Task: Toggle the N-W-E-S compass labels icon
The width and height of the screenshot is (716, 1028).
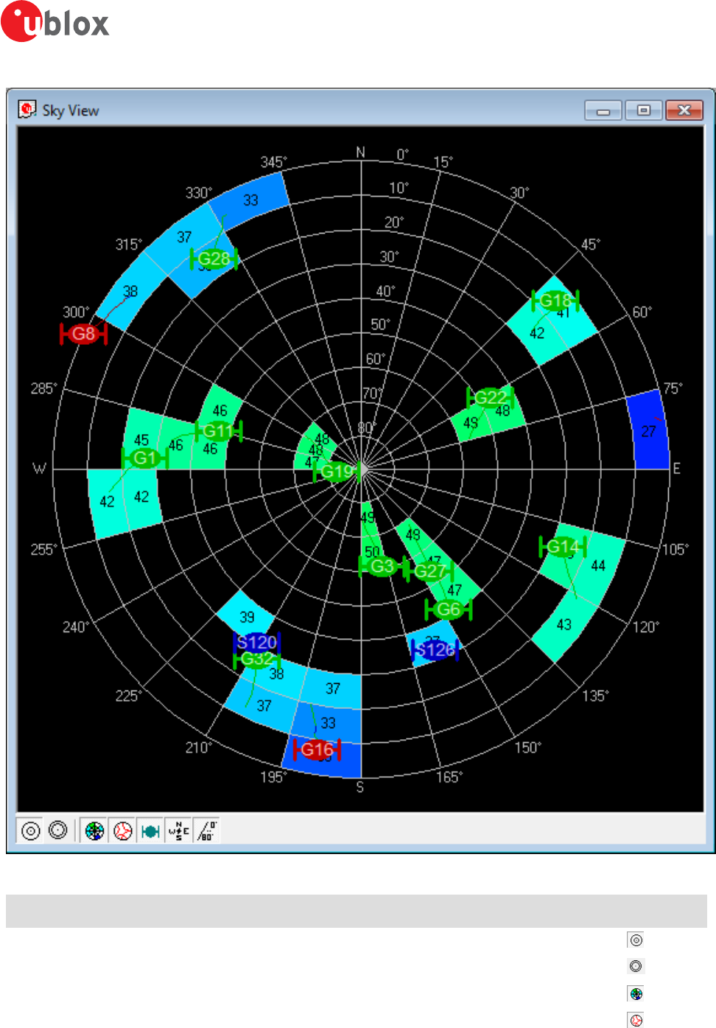Action: click(x=178, y=831)
